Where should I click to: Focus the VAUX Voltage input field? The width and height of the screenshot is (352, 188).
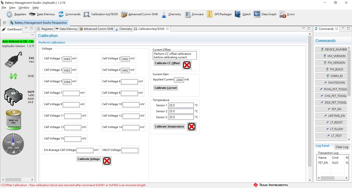click(x=130, y=150)
